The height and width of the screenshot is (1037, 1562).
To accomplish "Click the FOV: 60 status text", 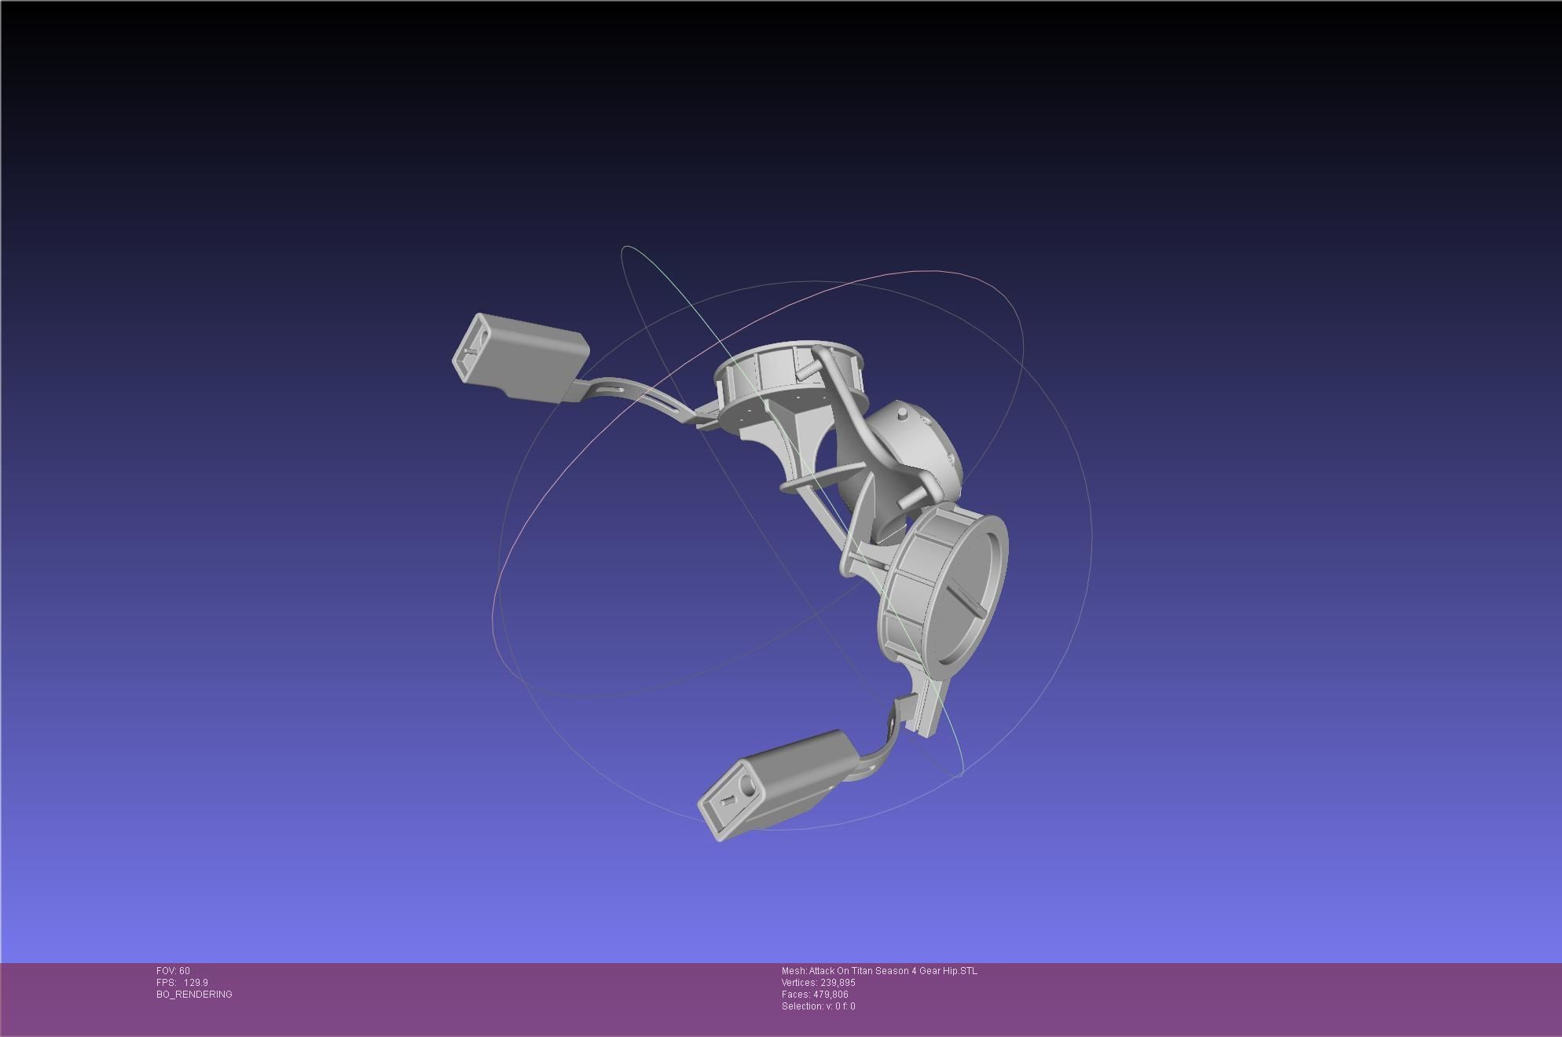I will [x=173, y=971].
